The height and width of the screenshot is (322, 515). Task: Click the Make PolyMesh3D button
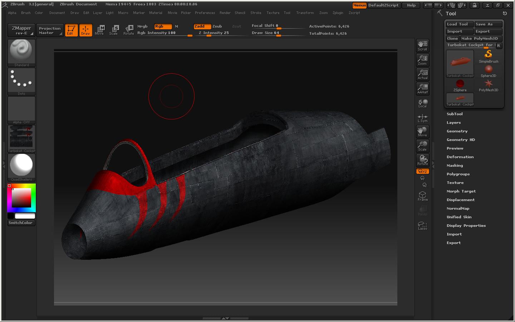481,38
